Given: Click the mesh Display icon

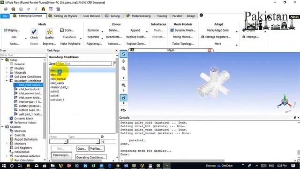Looking at the screenshot, I should [x=6, y=30].
